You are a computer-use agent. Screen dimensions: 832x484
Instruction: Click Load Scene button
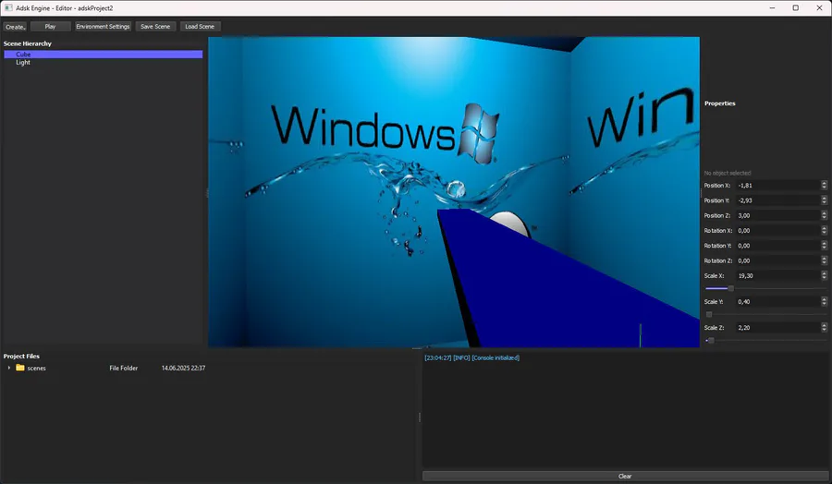[200, 27]
